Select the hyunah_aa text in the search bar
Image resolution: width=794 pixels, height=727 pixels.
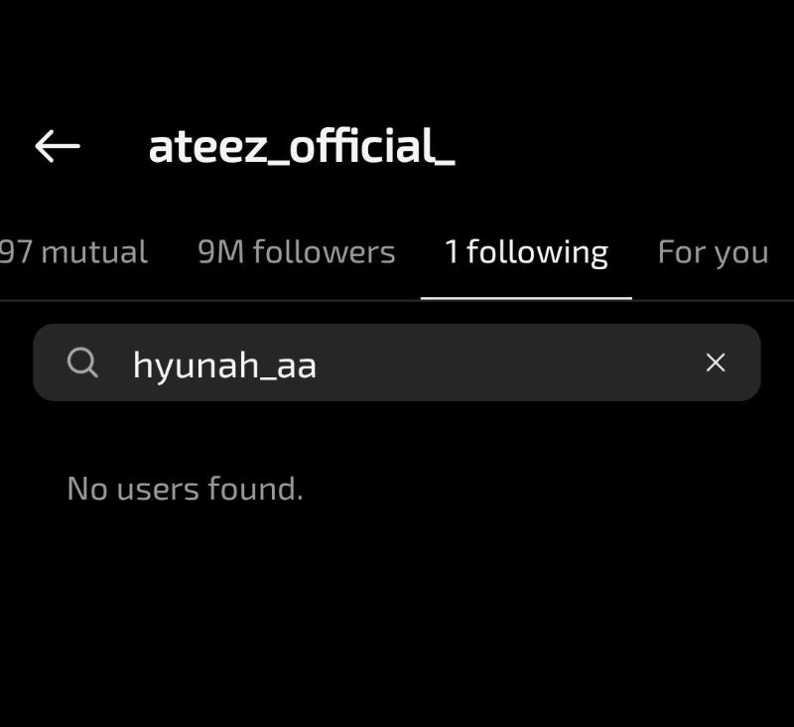pyautogui.click(x=224, y=365)
